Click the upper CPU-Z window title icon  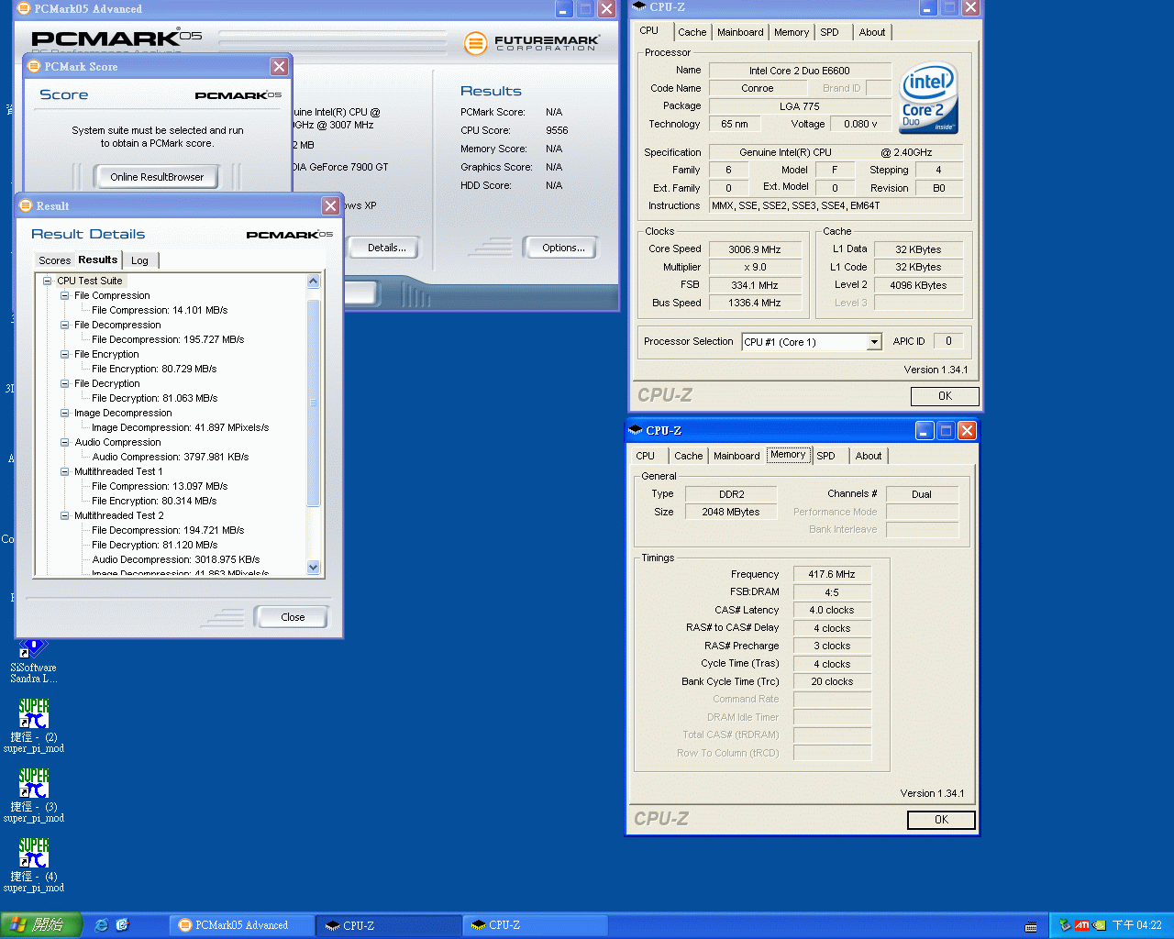pos(639,6)
